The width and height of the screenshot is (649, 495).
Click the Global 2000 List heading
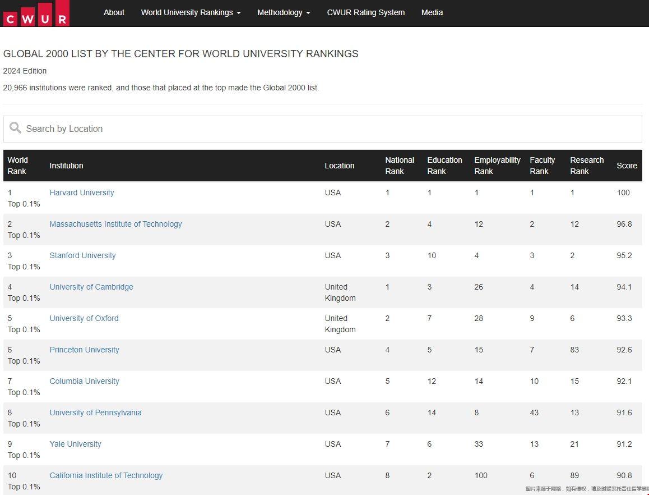tap(181, 54)
